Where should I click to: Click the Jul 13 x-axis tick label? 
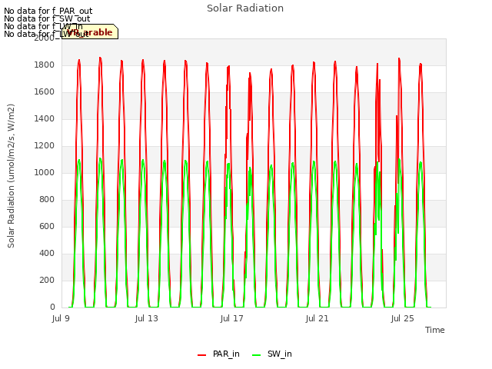(x=147, y=318)
